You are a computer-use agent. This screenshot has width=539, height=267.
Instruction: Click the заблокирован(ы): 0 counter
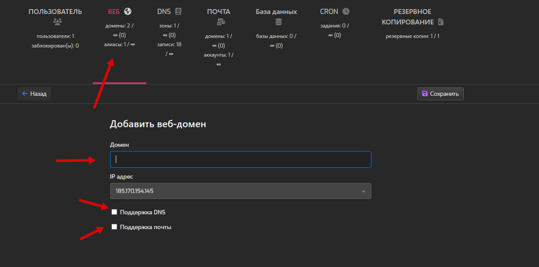tap(55, 45)
